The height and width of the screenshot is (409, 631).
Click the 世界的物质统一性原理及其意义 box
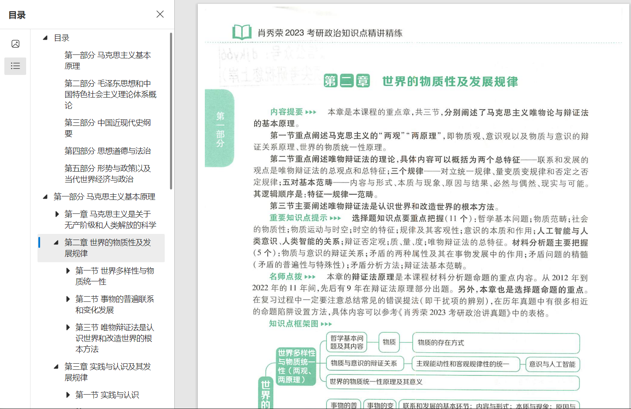tap(453, 382)
